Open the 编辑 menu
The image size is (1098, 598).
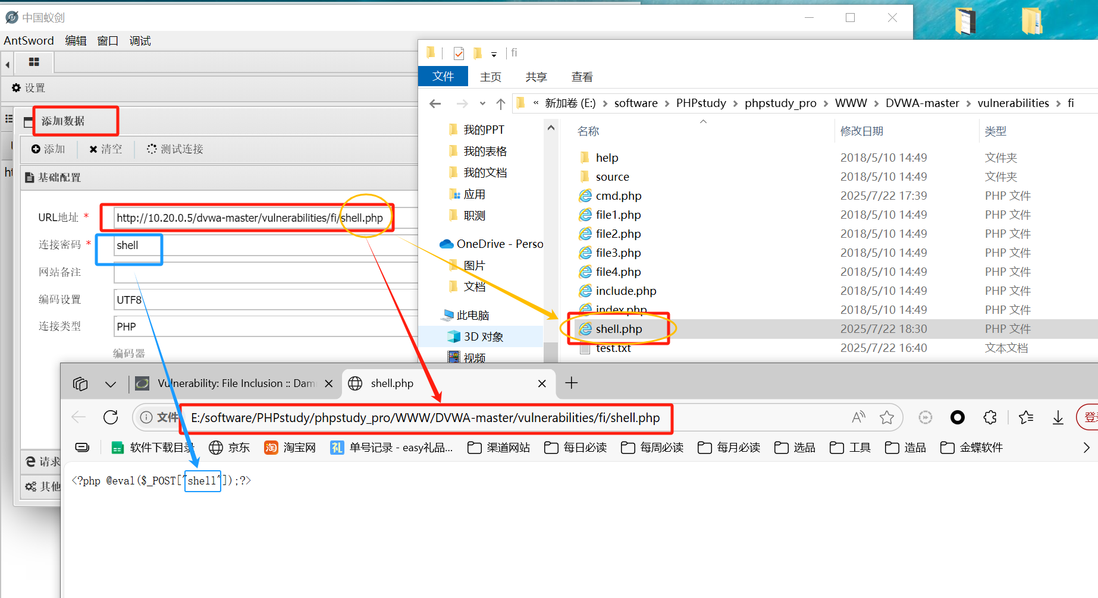[x=76, y=40]
